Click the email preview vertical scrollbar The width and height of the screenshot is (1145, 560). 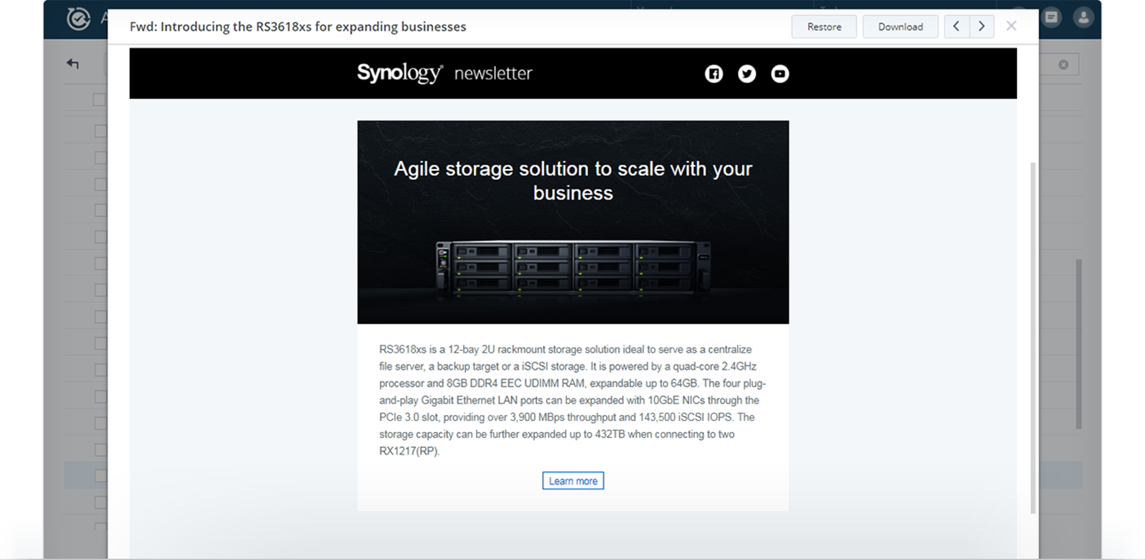(1033, 338)
